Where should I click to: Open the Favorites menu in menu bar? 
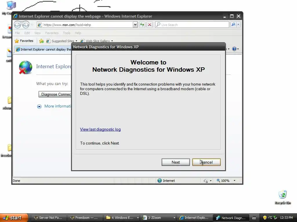(x=52, y=33)
